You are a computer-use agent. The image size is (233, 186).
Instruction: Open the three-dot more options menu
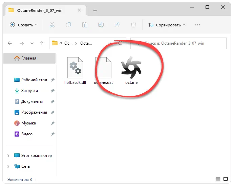pyautogui.click(x=197, y=25)
